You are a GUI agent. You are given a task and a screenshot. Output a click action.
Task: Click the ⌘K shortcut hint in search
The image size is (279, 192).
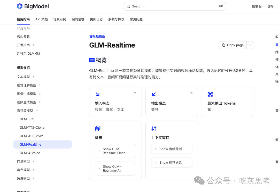point(221,6)
